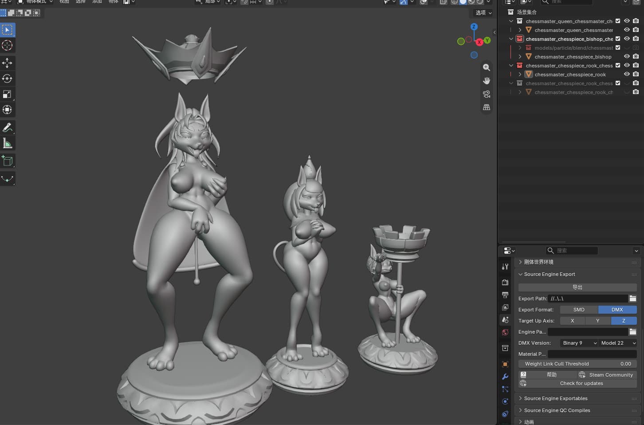Disable render camera for chessmaster_queen_chessmaster object

636,30
